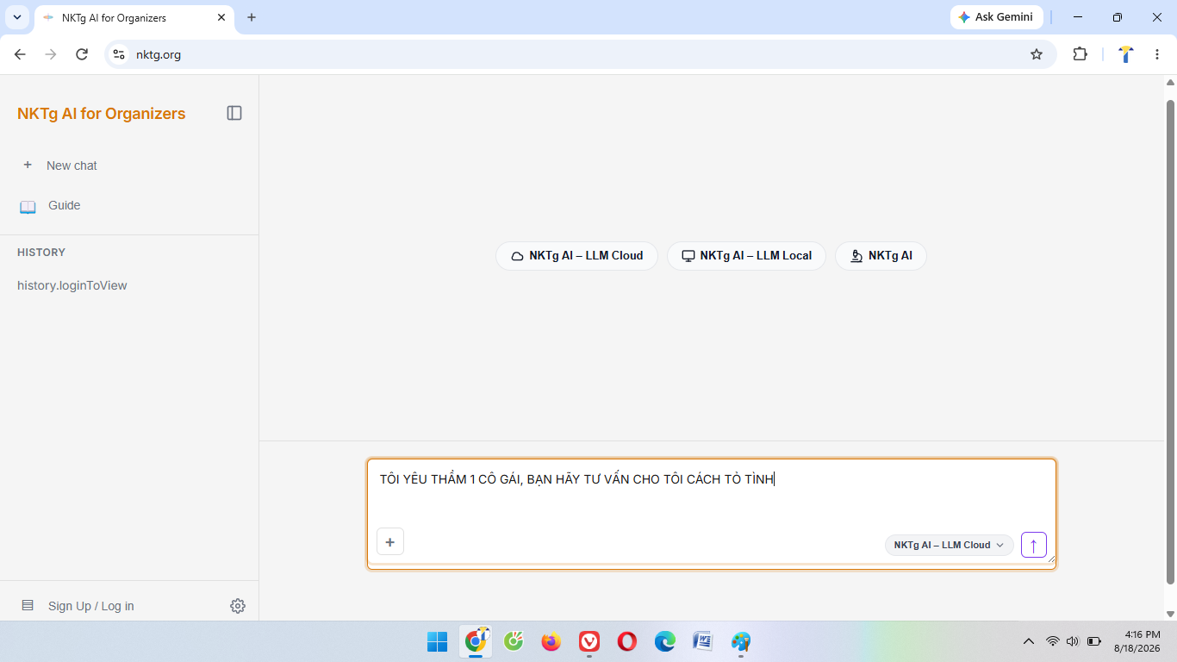This screenshot has height=662, width=1177.
Task: Select the HISTORY section heading
Action: 41,253
